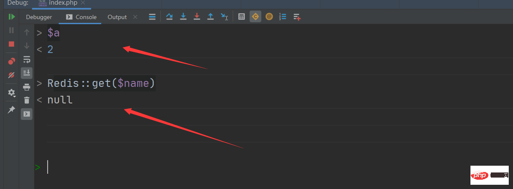Toggle soft-wrap in the console
This screenshot has width=513, height=189.
click(27, 59)
